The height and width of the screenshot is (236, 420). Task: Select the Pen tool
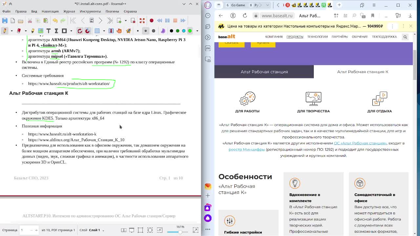point(5,31)
